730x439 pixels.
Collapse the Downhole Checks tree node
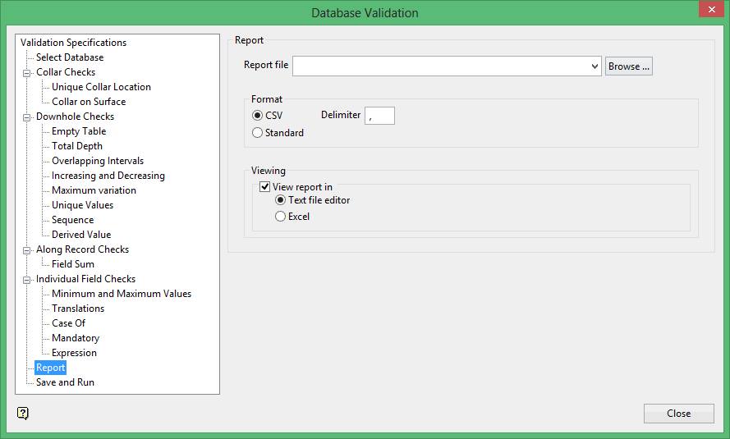(27, 117)
